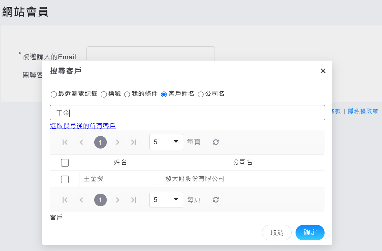Select the 公司名 radio option
This screenshot has width=382, height=251.
[x=201, y=94]
